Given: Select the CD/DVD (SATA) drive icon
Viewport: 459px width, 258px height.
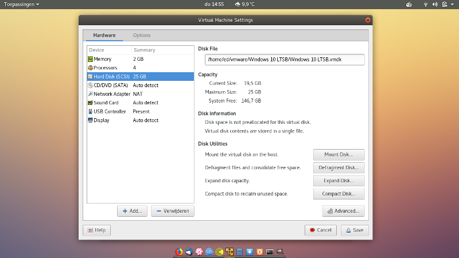Looking at the screenshot, I should click(91, 85).
